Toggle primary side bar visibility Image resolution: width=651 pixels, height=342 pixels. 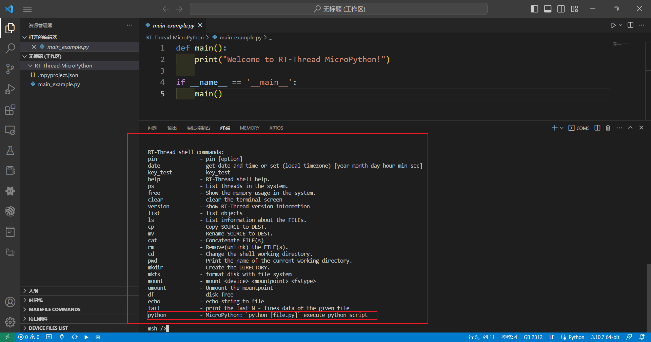534,9
